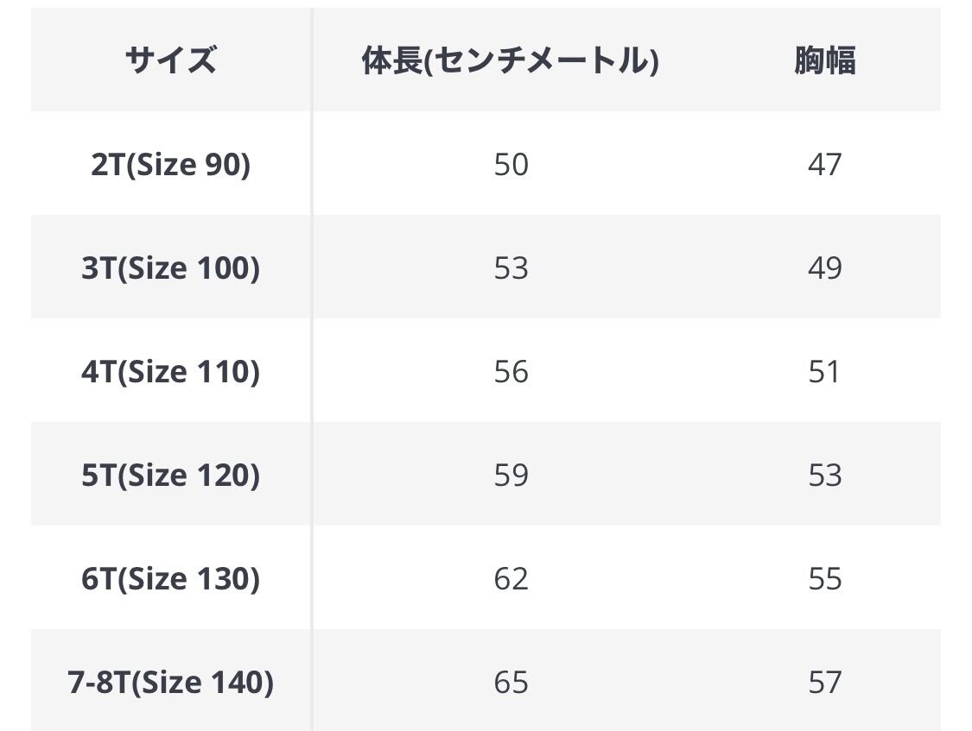Image resolution: width=972 pixels, height=731 pixels.
Task: Select the 4T(Size 110) row label
Action: coord(170,371)
